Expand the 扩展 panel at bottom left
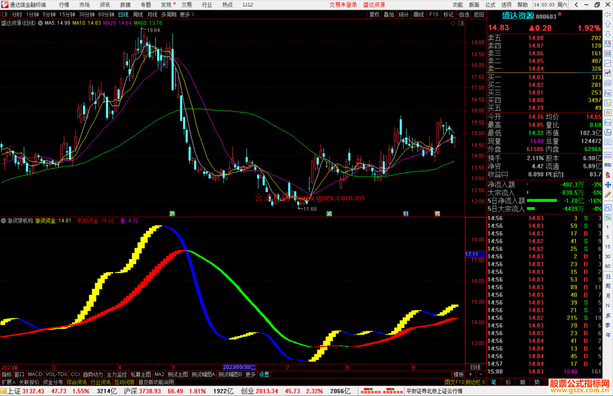Screen dimensions: 613x396 pos(8,382)
